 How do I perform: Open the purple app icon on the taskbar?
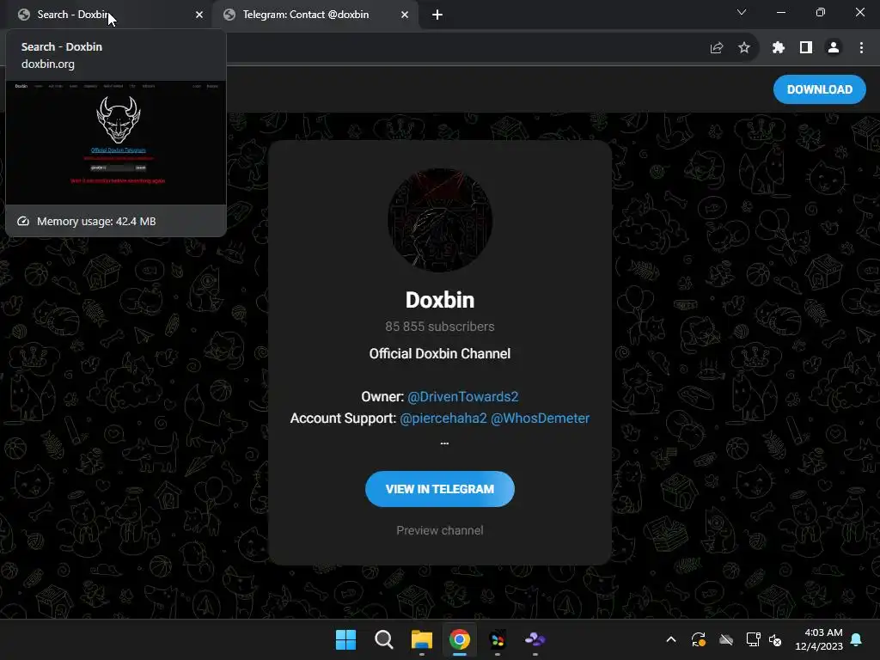(x=535, y=639)
